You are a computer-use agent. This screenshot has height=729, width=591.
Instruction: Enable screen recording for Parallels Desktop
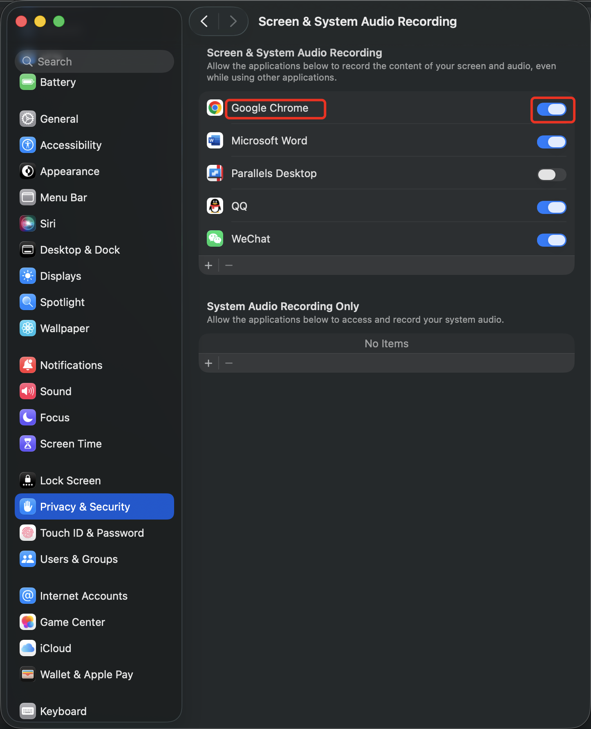[x=551, y=175]
